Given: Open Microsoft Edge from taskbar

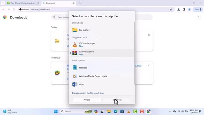Looking at the screenshot, I should pos(115,111).
